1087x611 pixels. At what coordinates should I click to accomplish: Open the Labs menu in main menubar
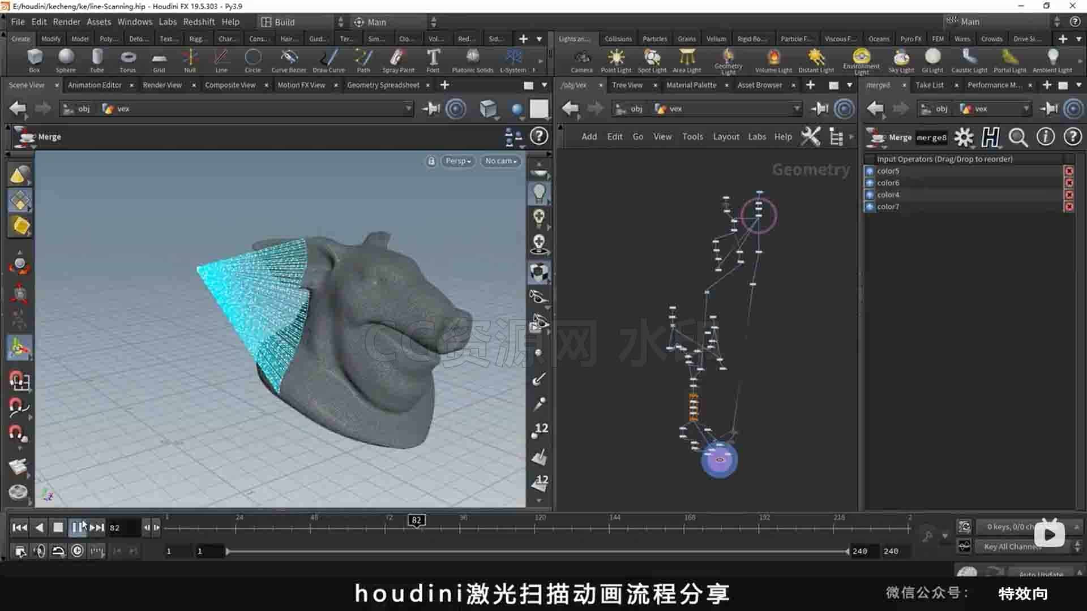coord(168,21)
